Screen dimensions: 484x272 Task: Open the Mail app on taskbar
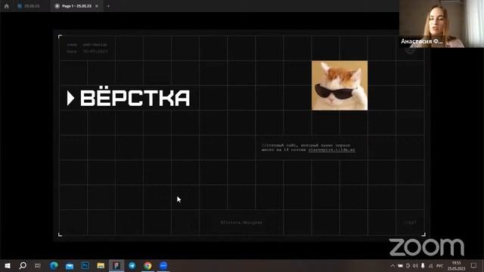(x=70, y=265)
